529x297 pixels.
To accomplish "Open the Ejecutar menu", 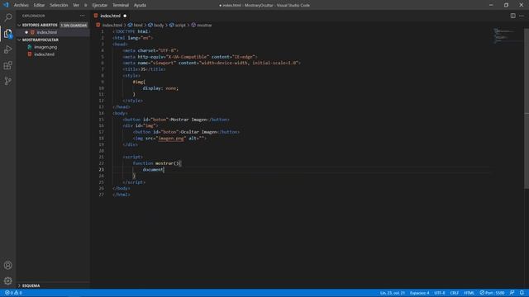I will click(99, 5).
